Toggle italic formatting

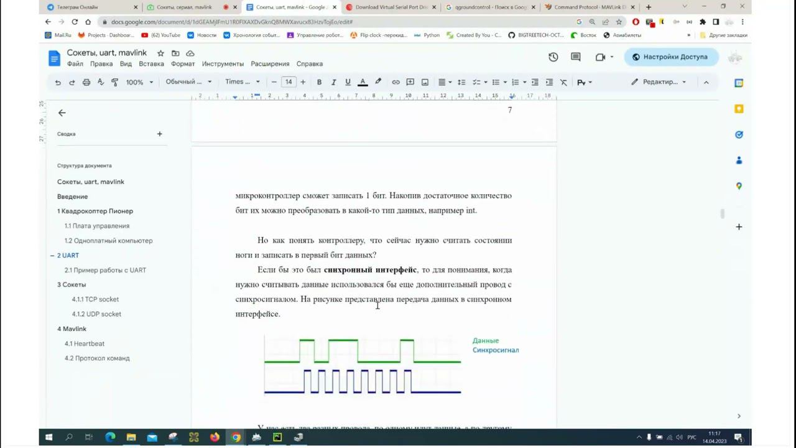[x=333, y=82]
